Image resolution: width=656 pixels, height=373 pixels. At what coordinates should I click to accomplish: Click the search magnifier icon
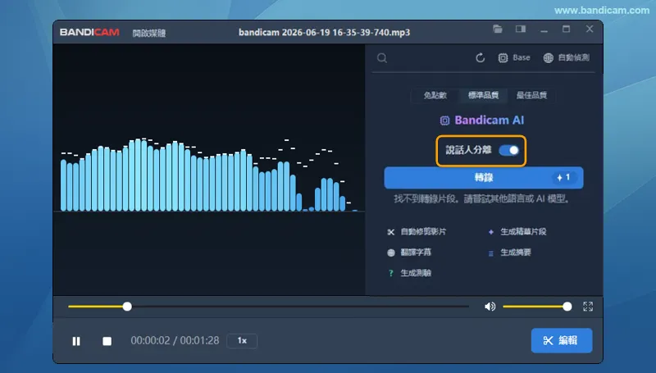[x=381, y=57]
